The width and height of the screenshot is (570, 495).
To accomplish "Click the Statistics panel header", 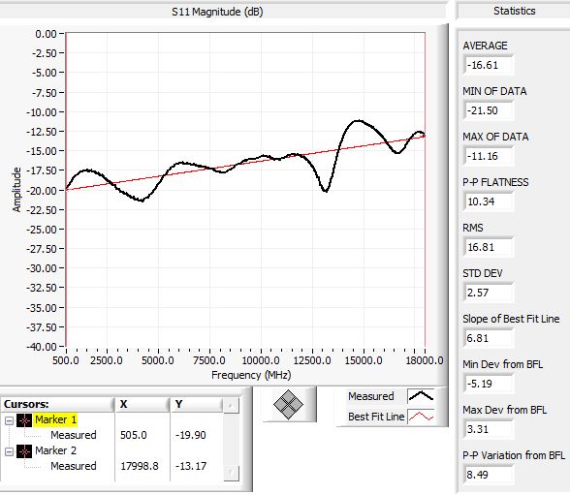I will click(x=514, y=11).
